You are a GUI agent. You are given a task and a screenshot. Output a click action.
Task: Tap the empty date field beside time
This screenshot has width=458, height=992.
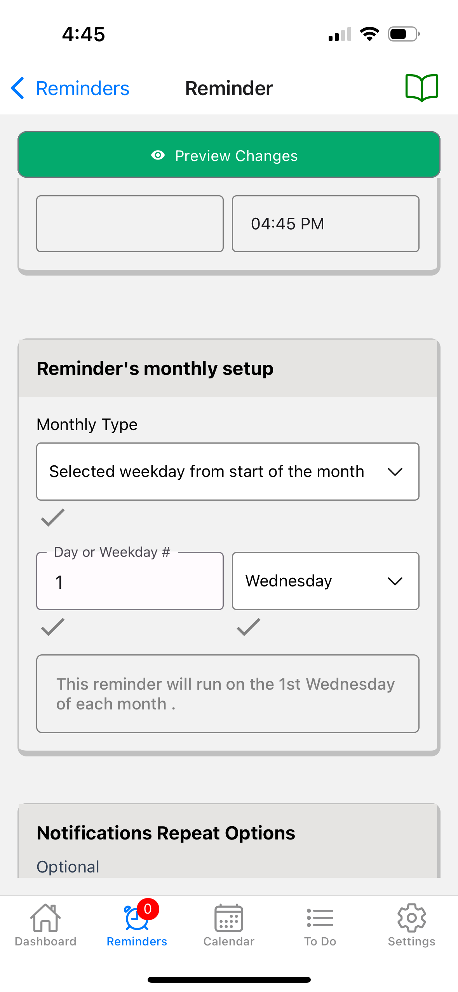tap(130, 224)
